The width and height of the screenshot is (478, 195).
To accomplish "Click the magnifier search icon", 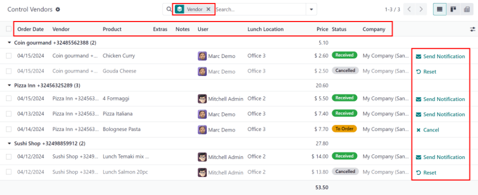I will [169, 9].
